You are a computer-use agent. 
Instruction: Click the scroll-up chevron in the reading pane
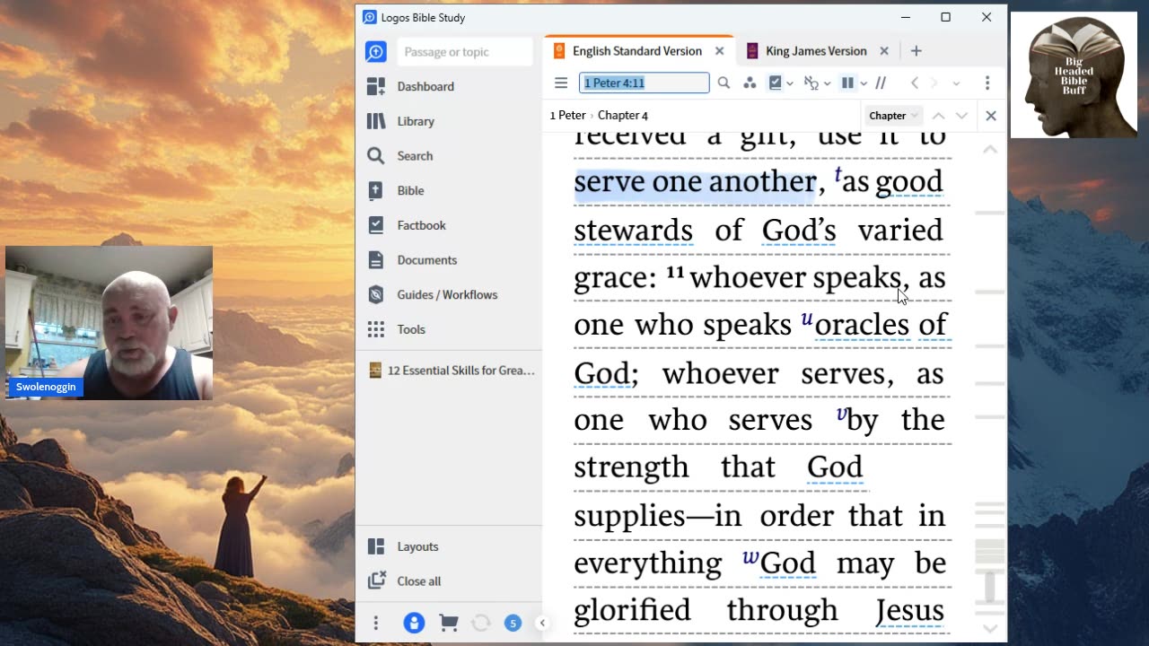pyautogui.click(x=990, y=150)
